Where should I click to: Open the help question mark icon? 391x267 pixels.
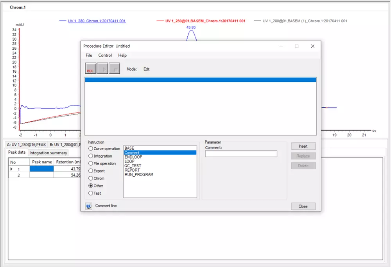click(89, 206)
